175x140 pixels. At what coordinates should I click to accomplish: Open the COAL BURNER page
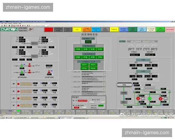105,29
